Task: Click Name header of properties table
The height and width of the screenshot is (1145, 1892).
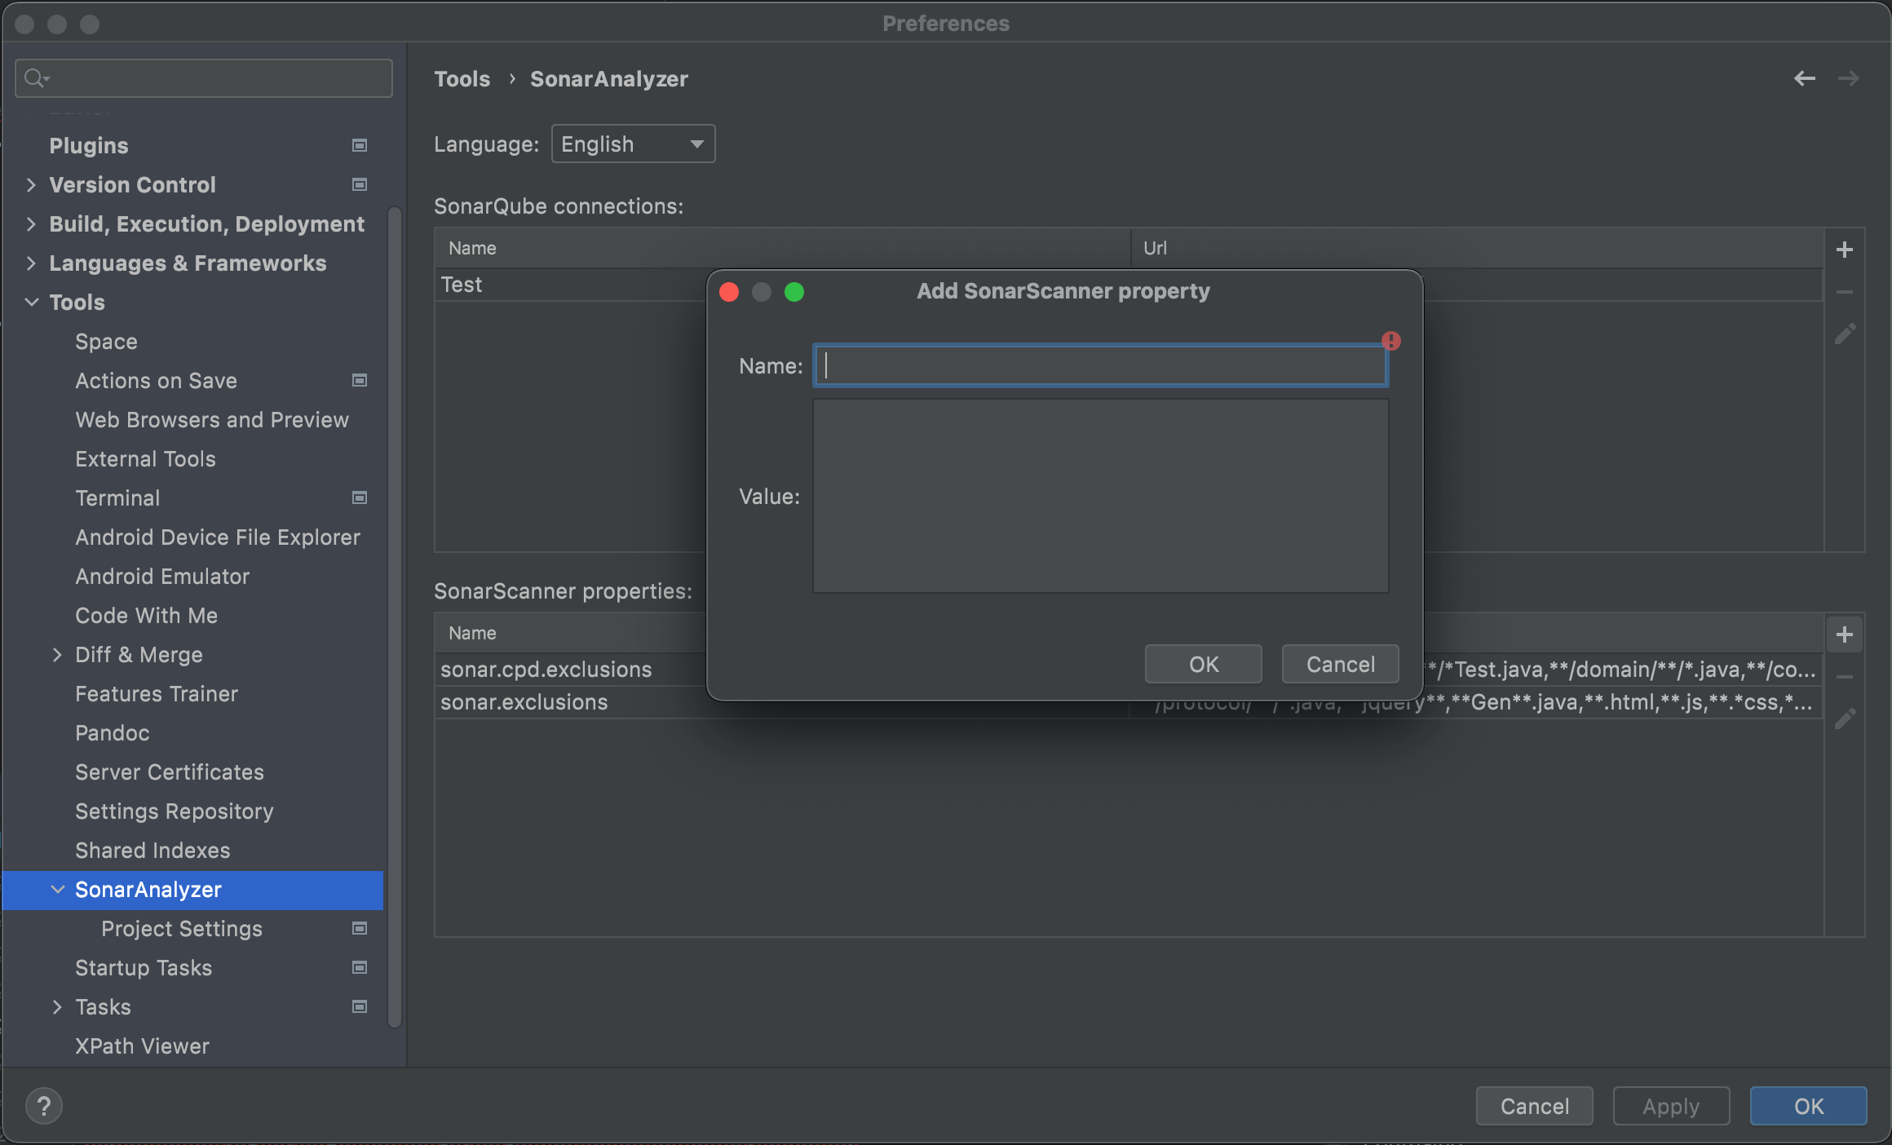Action: pos(571,633)
